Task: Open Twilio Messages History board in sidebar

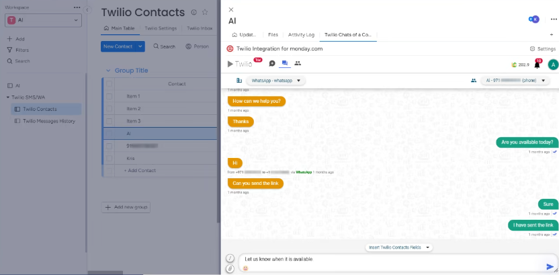Action: tap(46, 121)
